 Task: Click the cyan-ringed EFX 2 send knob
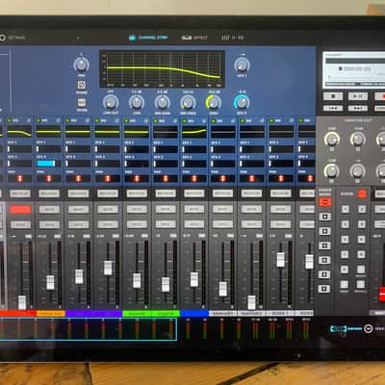242,103
